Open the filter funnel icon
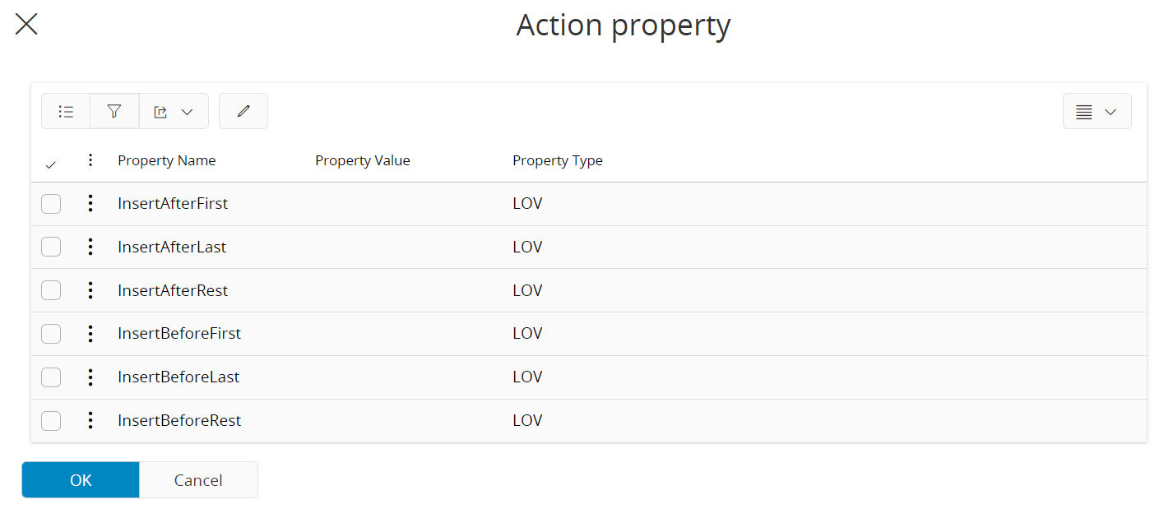This screenshot has width=1173, height=518. tap(114, 112)
